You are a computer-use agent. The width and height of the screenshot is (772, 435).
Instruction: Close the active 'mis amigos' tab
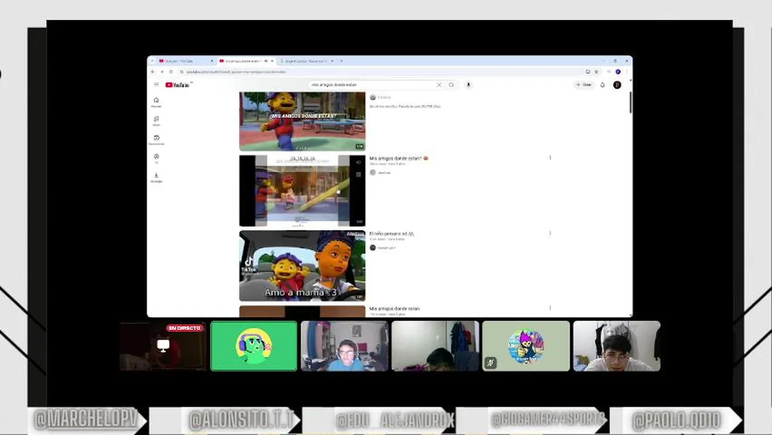(x=273, y=61)
